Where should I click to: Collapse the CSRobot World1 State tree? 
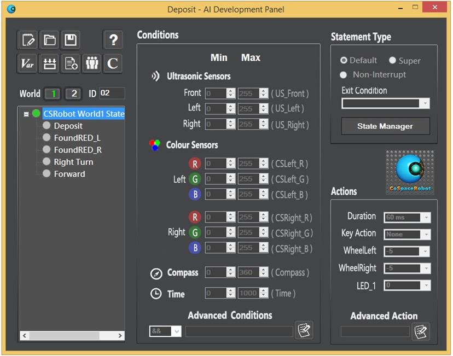pyautogui.click(x=26, y=114)
